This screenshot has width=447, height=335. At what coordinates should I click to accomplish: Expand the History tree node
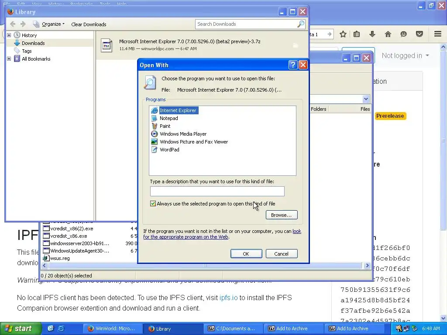click(9, 35)
